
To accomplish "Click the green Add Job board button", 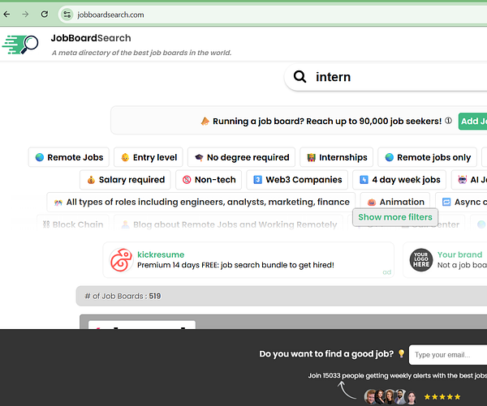I will 472,122.
